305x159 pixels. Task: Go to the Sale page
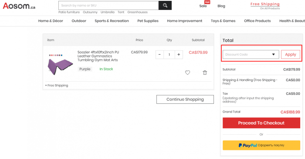pyautogui.click(x=203, y=6)
